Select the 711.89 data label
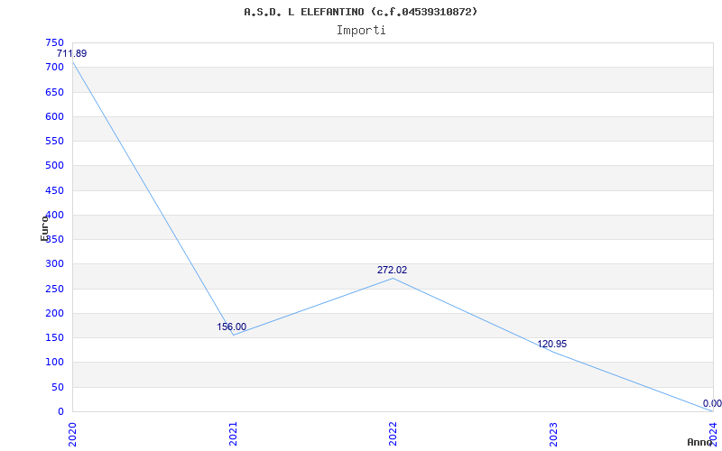The image size is (722, 451). click(72, 53)
